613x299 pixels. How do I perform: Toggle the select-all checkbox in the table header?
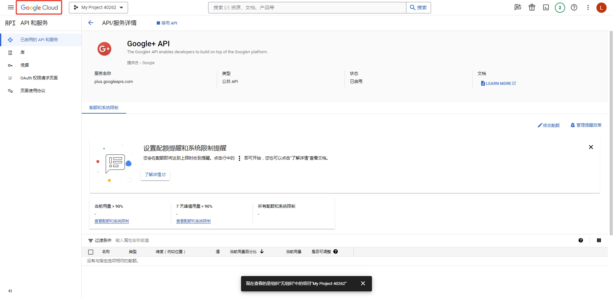tap(91, 252)
